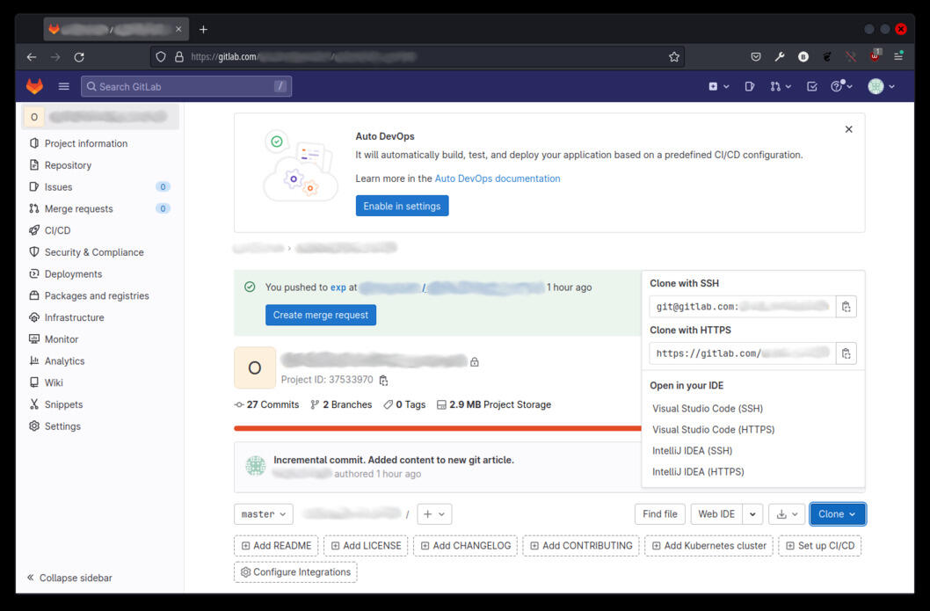Reload the page in the browser
Viewport: 930px width, 611px height.
[x=79, y=57]
